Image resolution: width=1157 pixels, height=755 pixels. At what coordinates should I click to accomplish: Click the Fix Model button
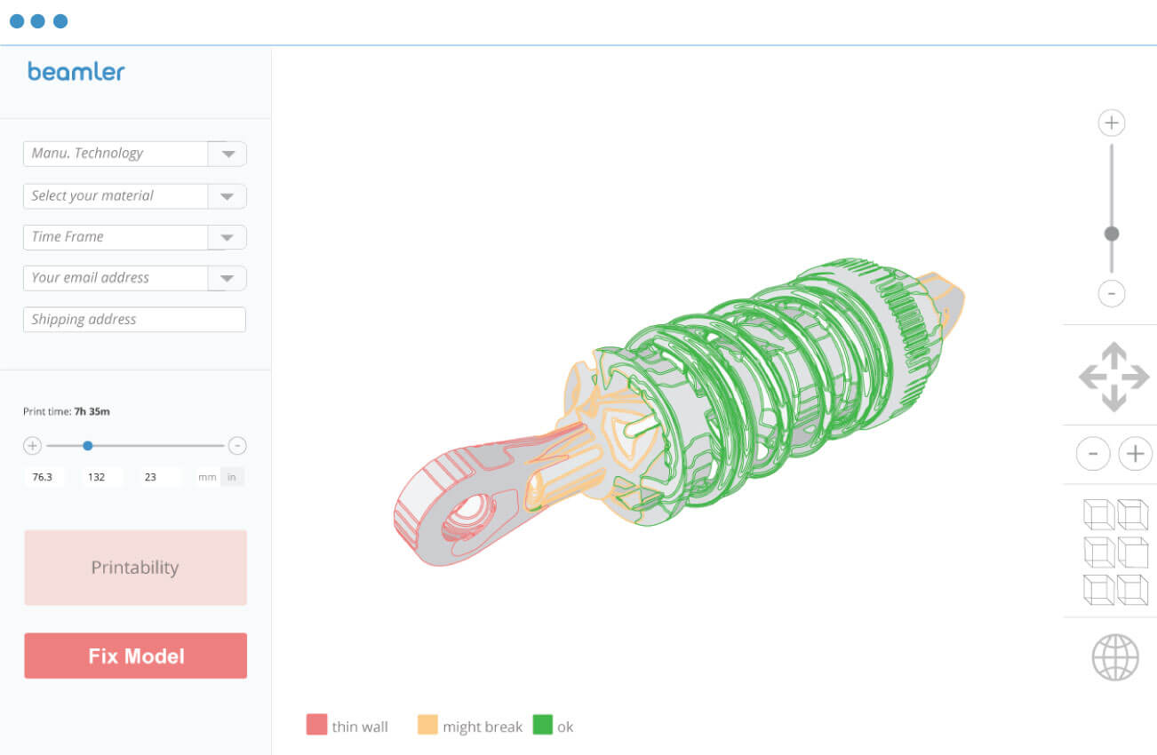tap(135, 656)
